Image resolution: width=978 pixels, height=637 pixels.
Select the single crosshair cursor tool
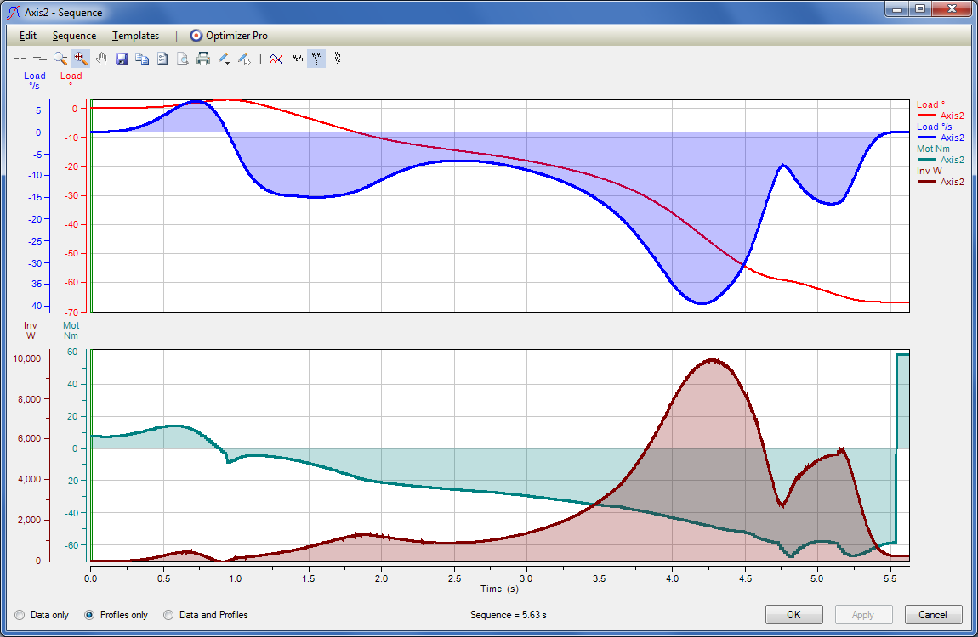20,59
